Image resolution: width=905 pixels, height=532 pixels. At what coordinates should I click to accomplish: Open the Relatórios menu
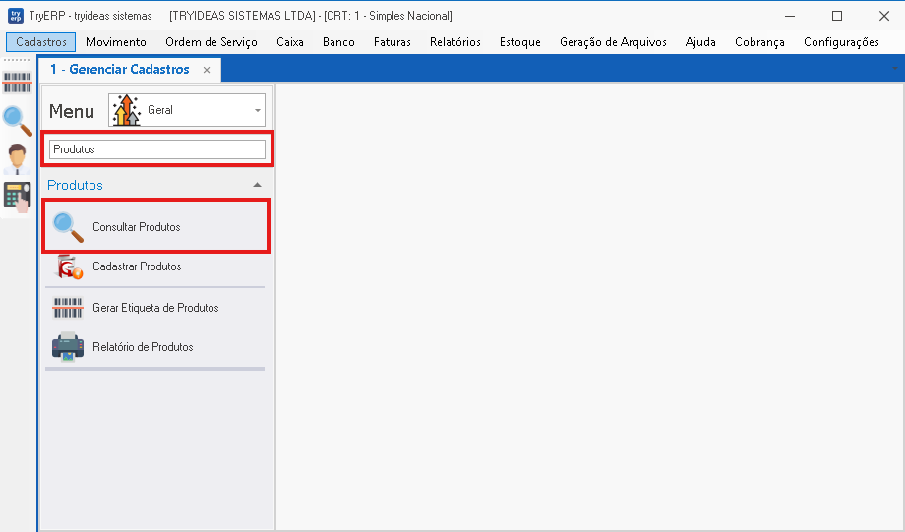[455, 42]
